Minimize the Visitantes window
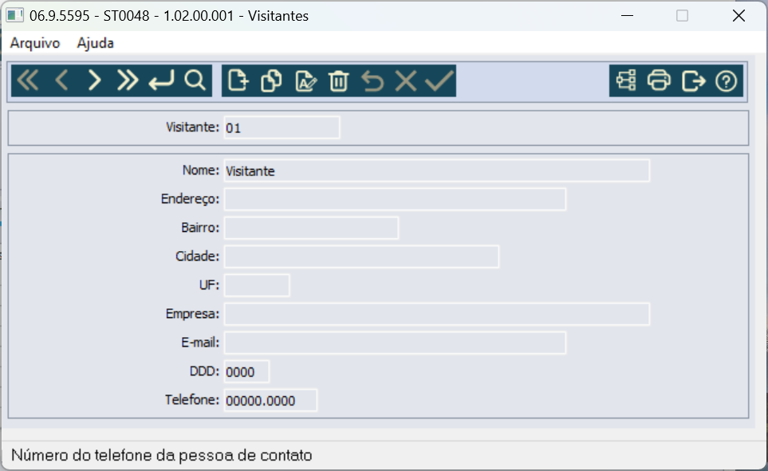This screenshot has width=768, height=471. click(628, 16)
